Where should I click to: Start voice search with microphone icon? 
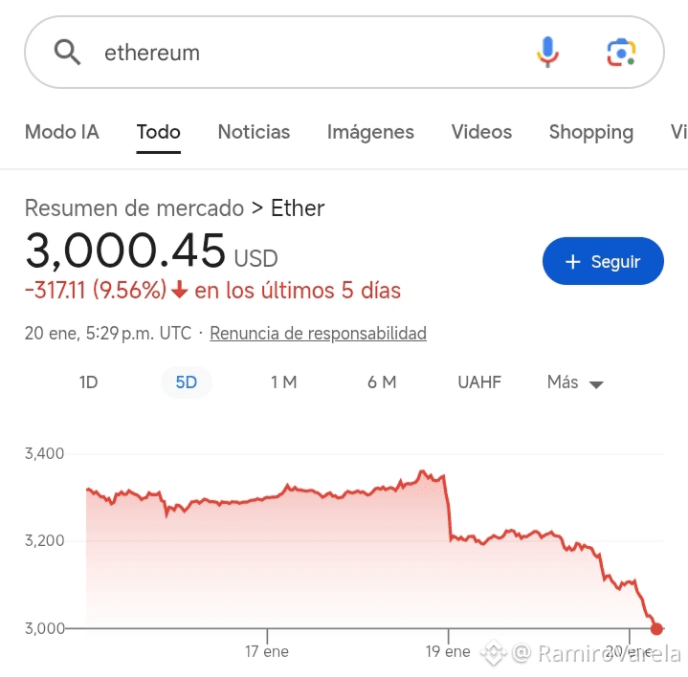tap(547, 53)
